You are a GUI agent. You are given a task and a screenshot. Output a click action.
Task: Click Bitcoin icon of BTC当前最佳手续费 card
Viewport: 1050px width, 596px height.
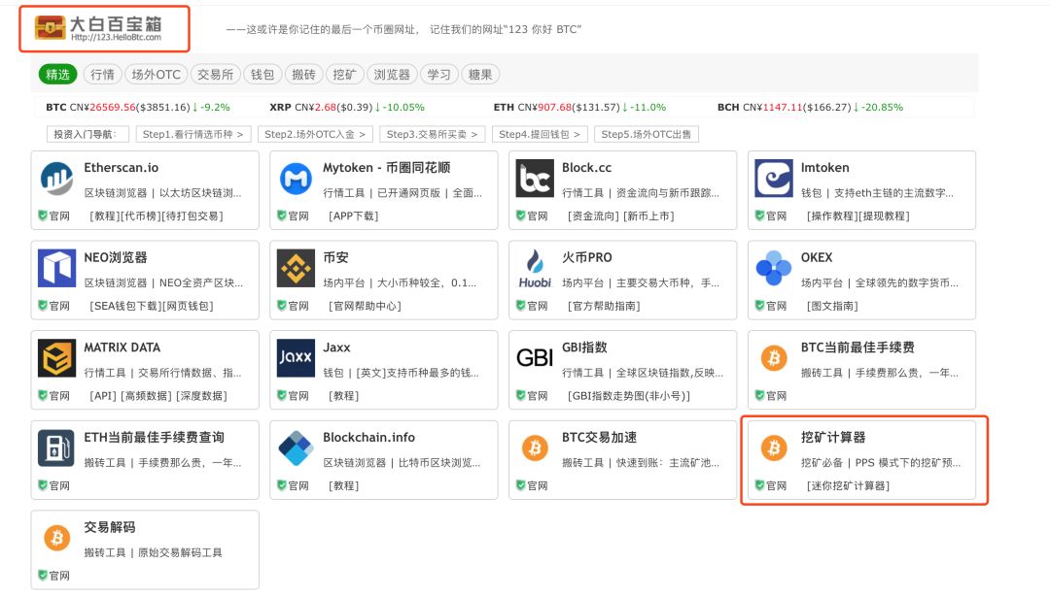(774, 358)
